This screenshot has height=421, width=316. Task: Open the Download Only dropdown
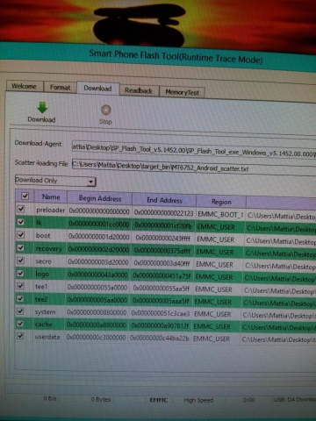coord(55,181)
